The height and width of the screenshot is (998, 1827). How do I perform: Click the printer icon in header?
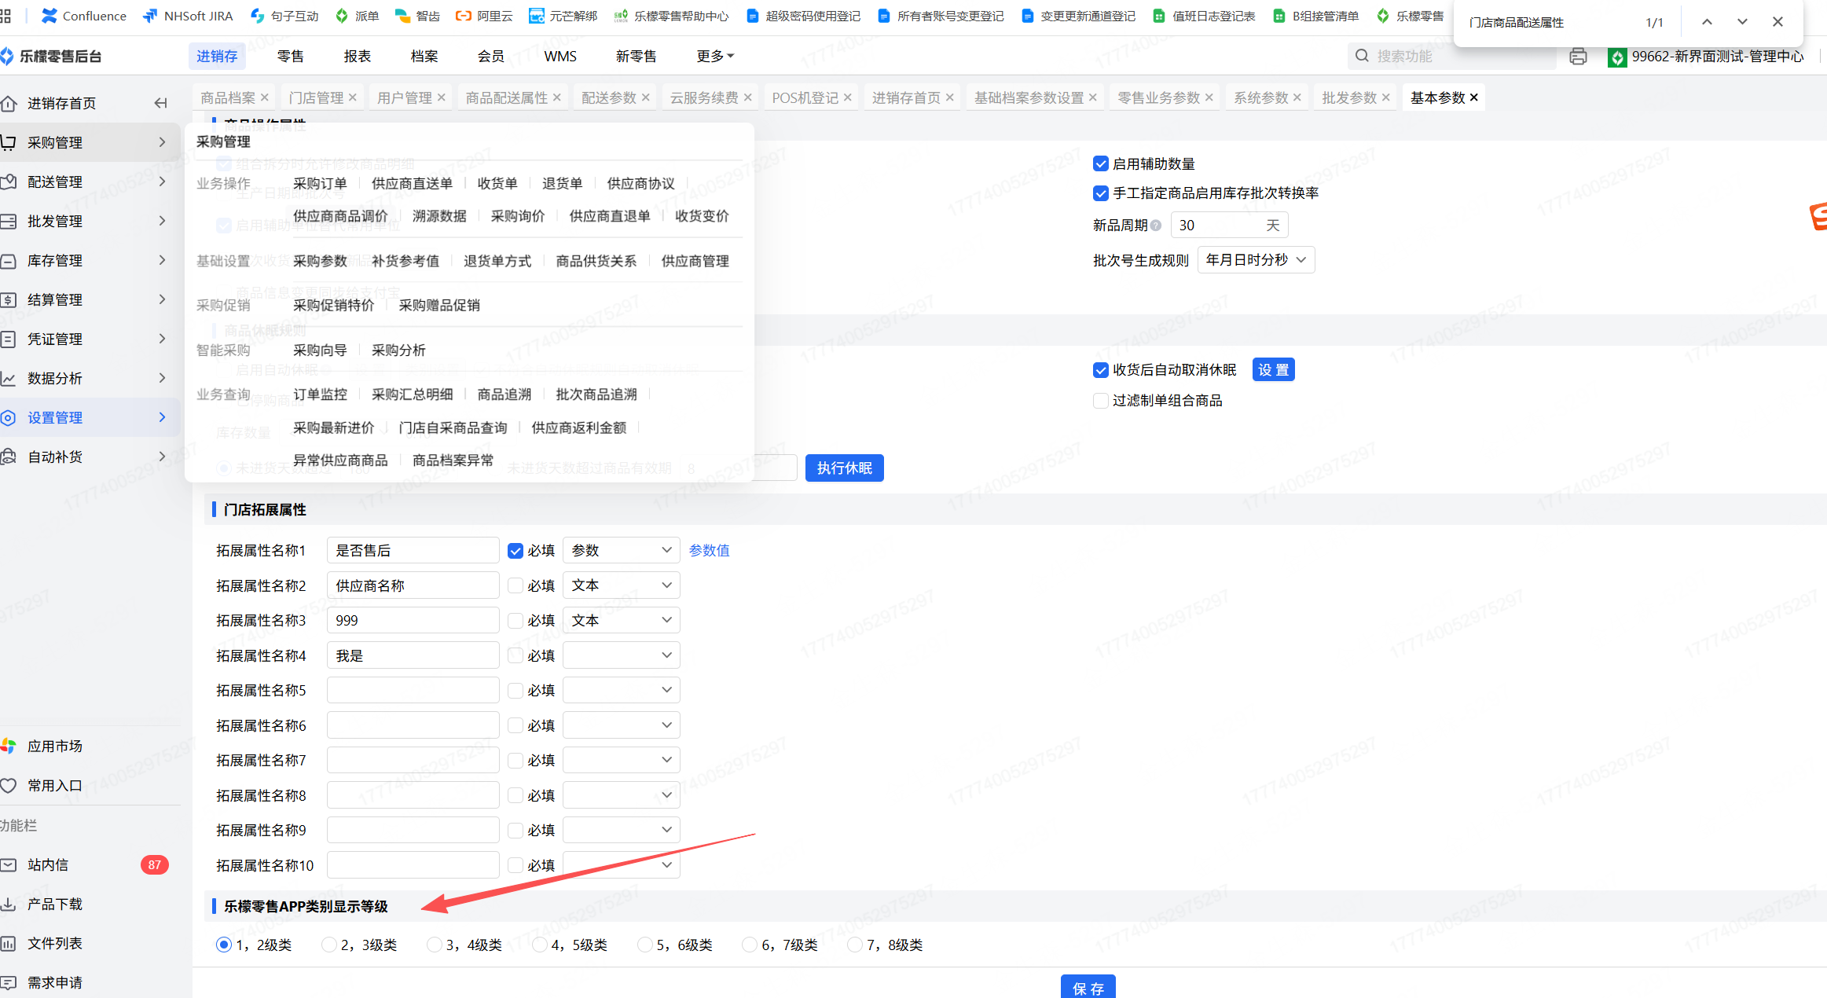pos(1577,57)
